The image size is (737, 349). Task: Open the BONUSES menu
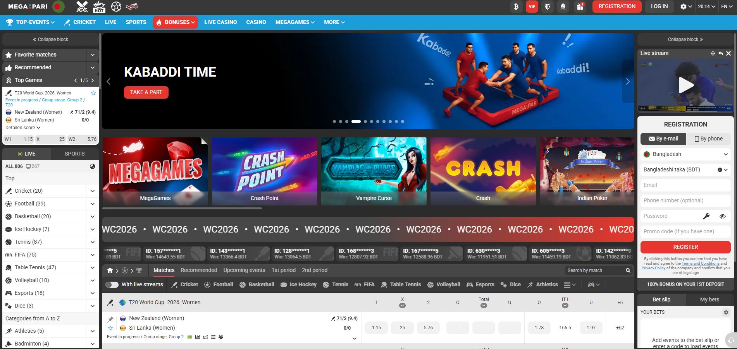pos(175,22)
